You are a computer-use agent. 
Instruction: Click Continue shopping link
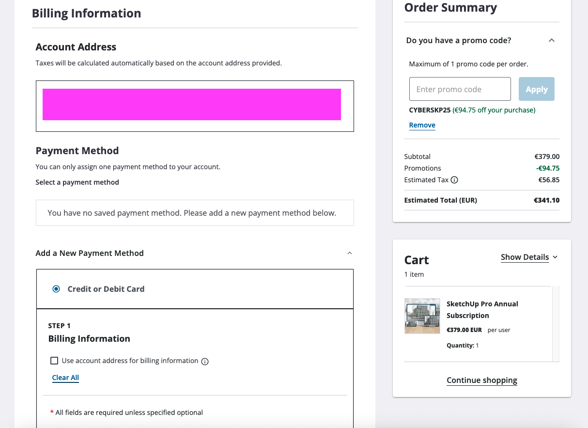coord(481,380)
